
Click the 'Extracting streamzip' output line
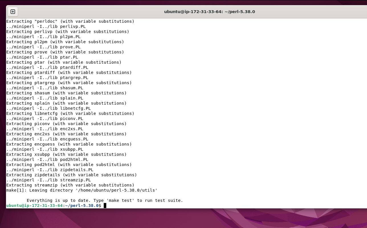pos(70,185)
